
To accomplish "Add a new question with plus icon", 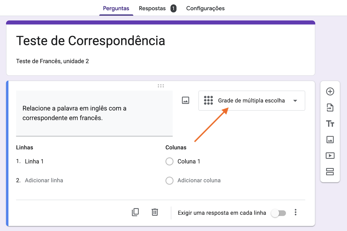I will 330,92.
